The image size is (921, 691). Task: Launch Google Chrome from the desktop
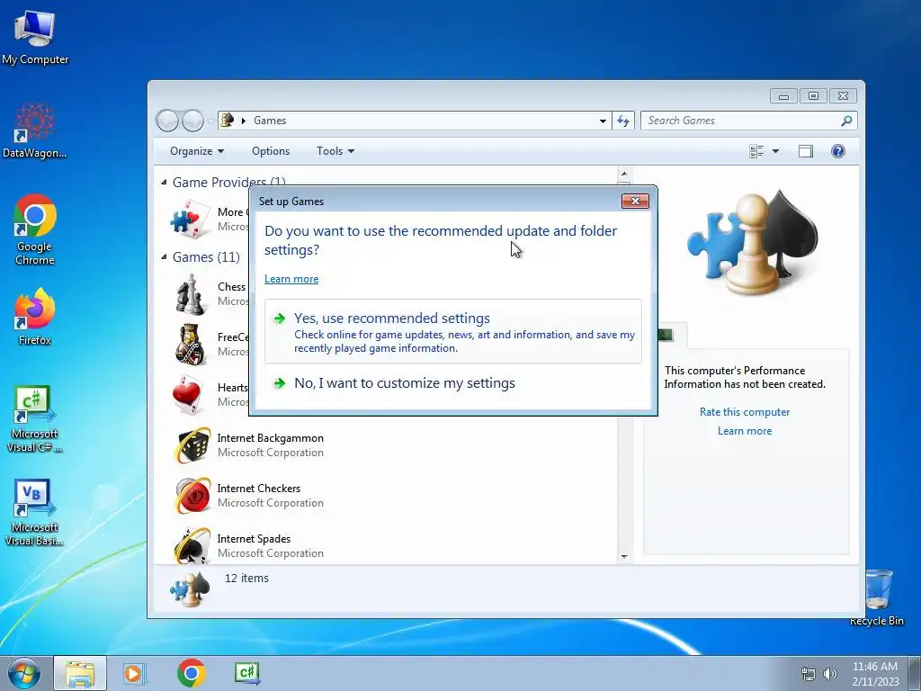pos(35,229)
